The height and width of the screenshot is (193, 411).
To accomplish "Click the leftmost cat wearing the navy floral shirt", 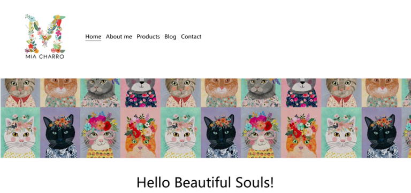I will point(141,93).
